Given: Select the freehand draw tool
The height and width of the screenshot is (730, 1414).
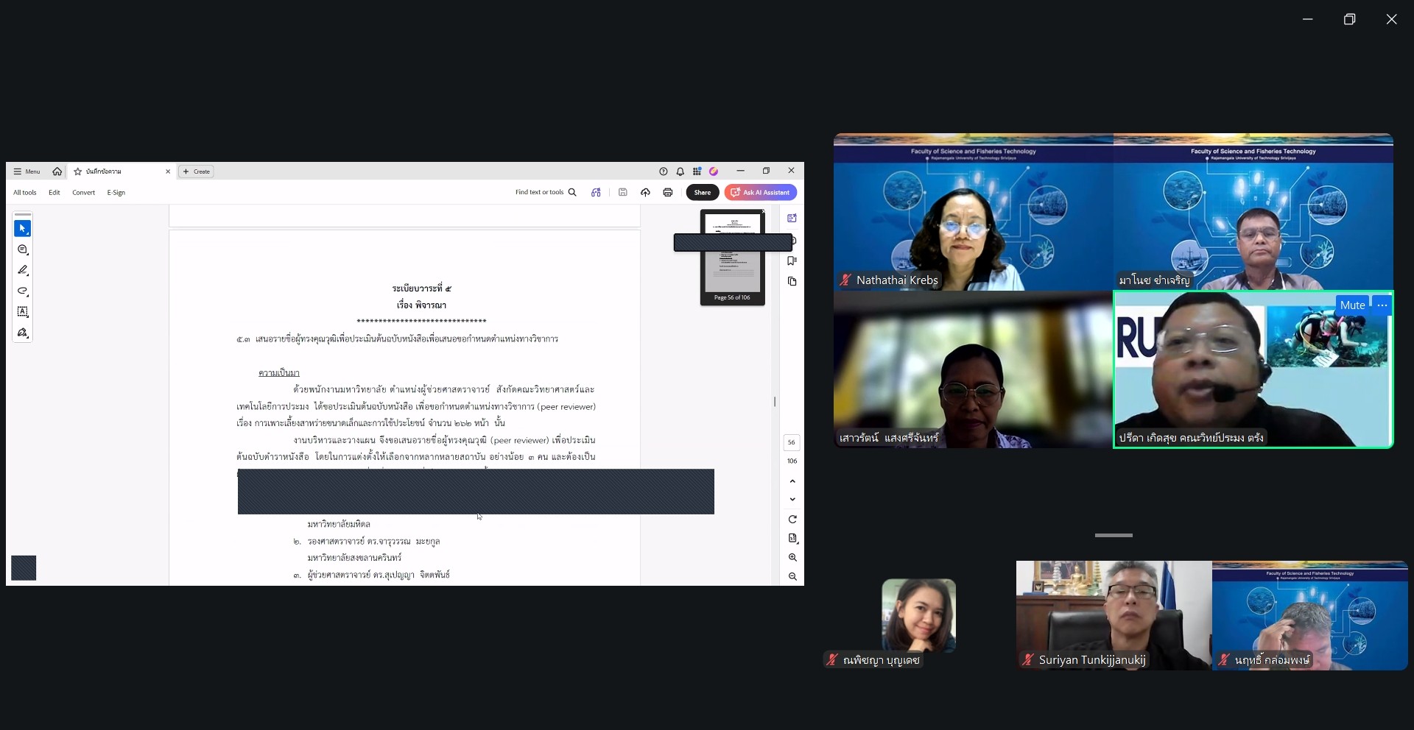Looking at the screenshot, I should (23, 291).
